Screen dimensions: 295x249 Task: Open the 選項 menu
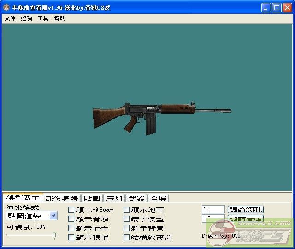26,18
